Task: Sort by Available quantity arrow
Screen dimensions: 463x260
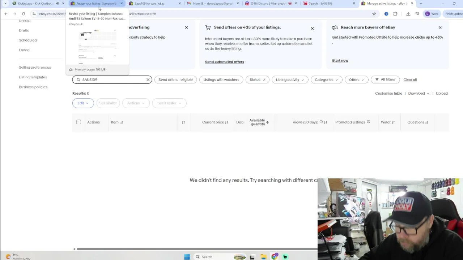Action: point(267,122)
